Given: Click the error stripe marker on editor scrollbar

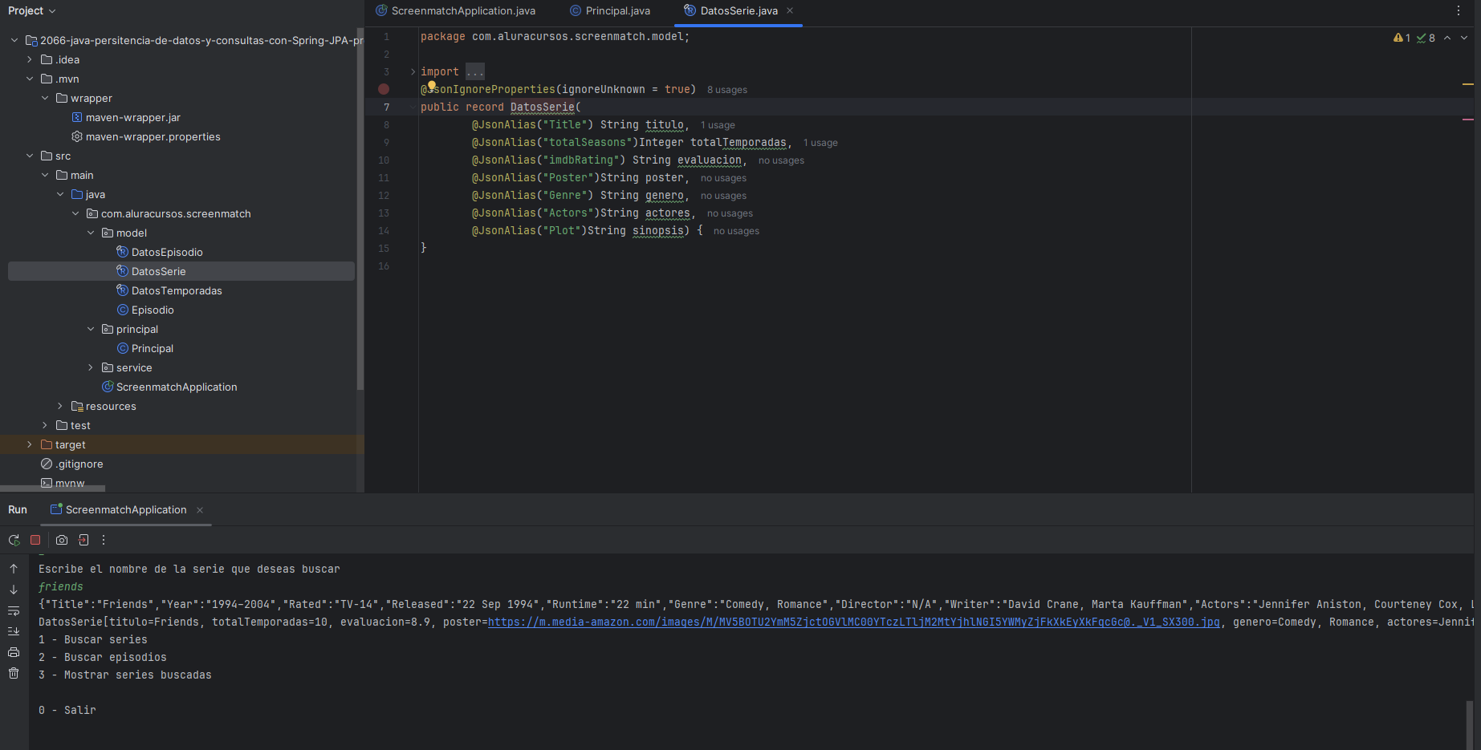Looking at the screenshot, I should [1467, 120].
